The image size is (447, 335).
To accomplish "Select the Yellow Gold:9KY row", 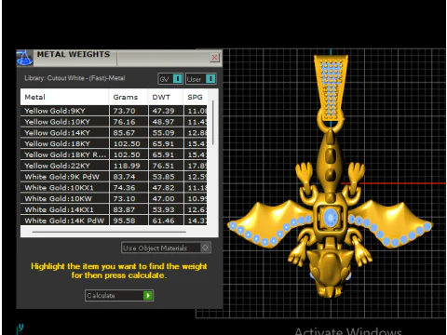I will click(114, 111).
